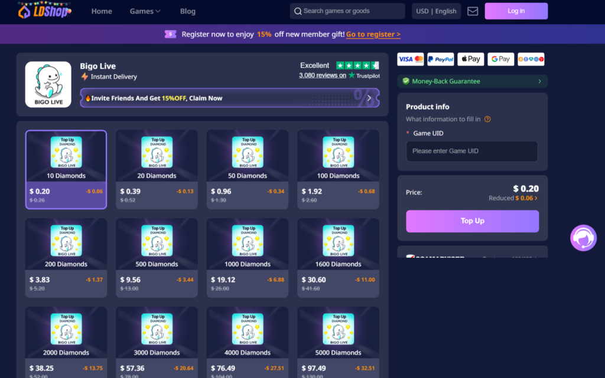Click the multi-logo payment methods icon
The width and height of the screenshot is (605, 378).
531,60
